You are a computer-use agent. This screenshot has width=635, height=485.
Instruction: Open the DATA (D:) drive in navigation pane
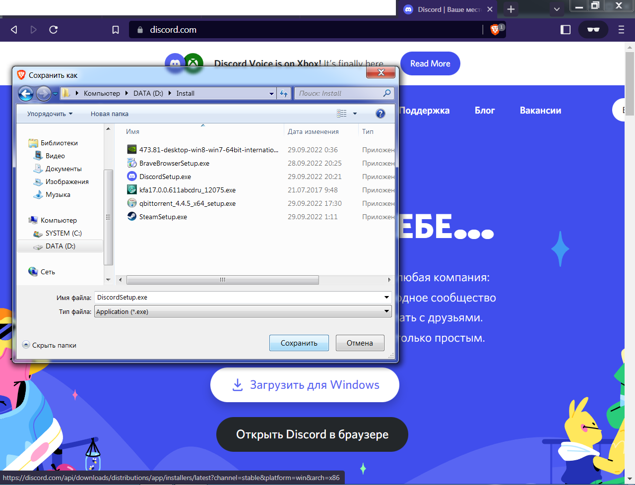tap(60, 246)
